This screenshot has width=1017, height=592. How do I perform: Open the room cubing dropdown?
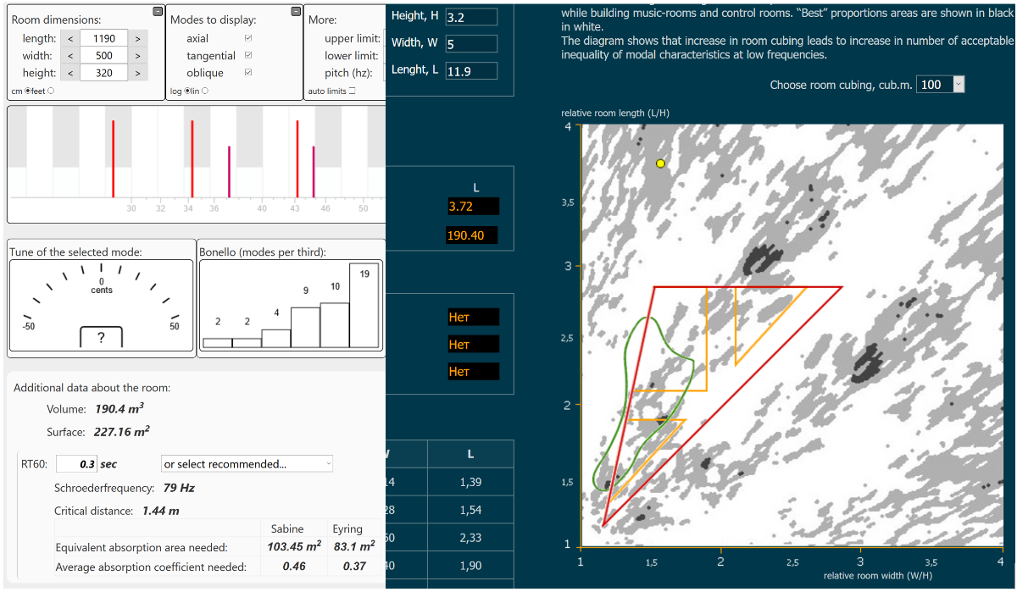click(941, 85)
